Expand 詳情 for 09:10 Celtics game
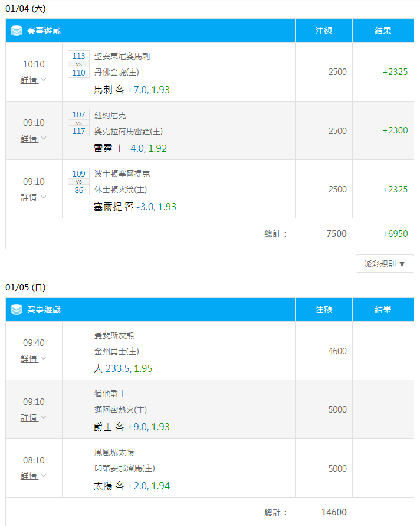Screen dimensions: 420x526 tap(34, 197)
